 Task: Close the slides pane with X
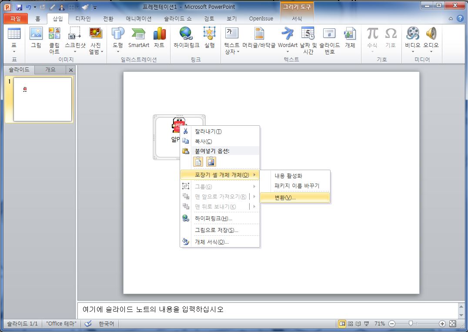click(71, 70)
